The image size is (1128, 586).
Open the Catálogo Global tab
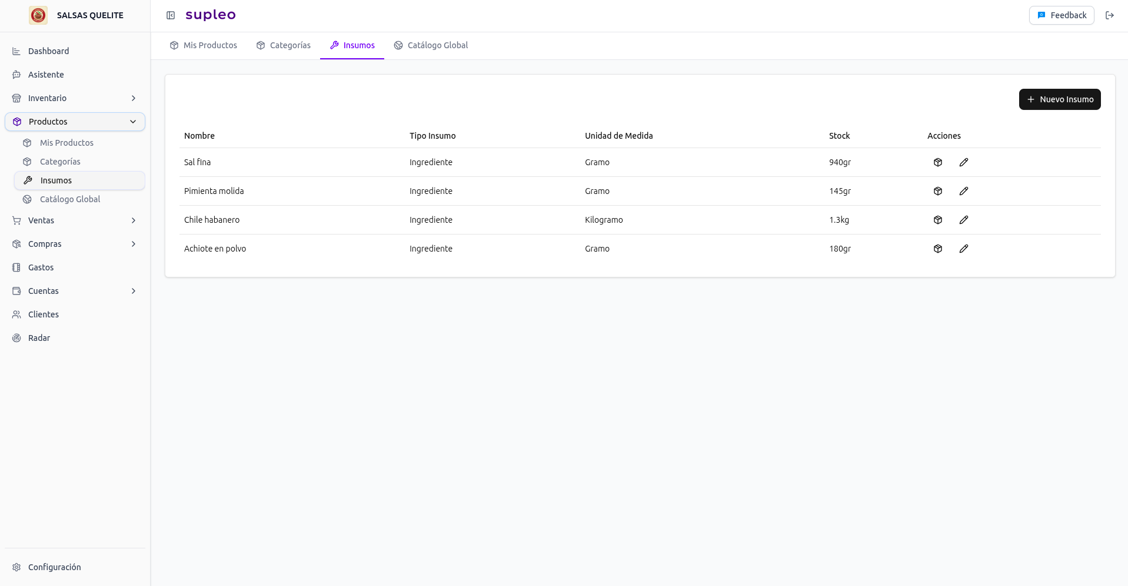(431, 45)
